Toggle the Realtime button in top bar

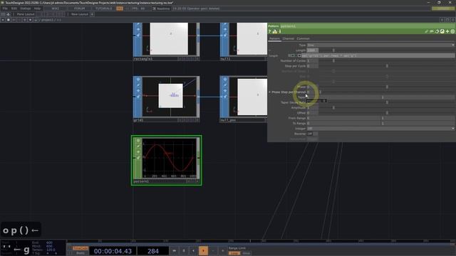[161, 9]
